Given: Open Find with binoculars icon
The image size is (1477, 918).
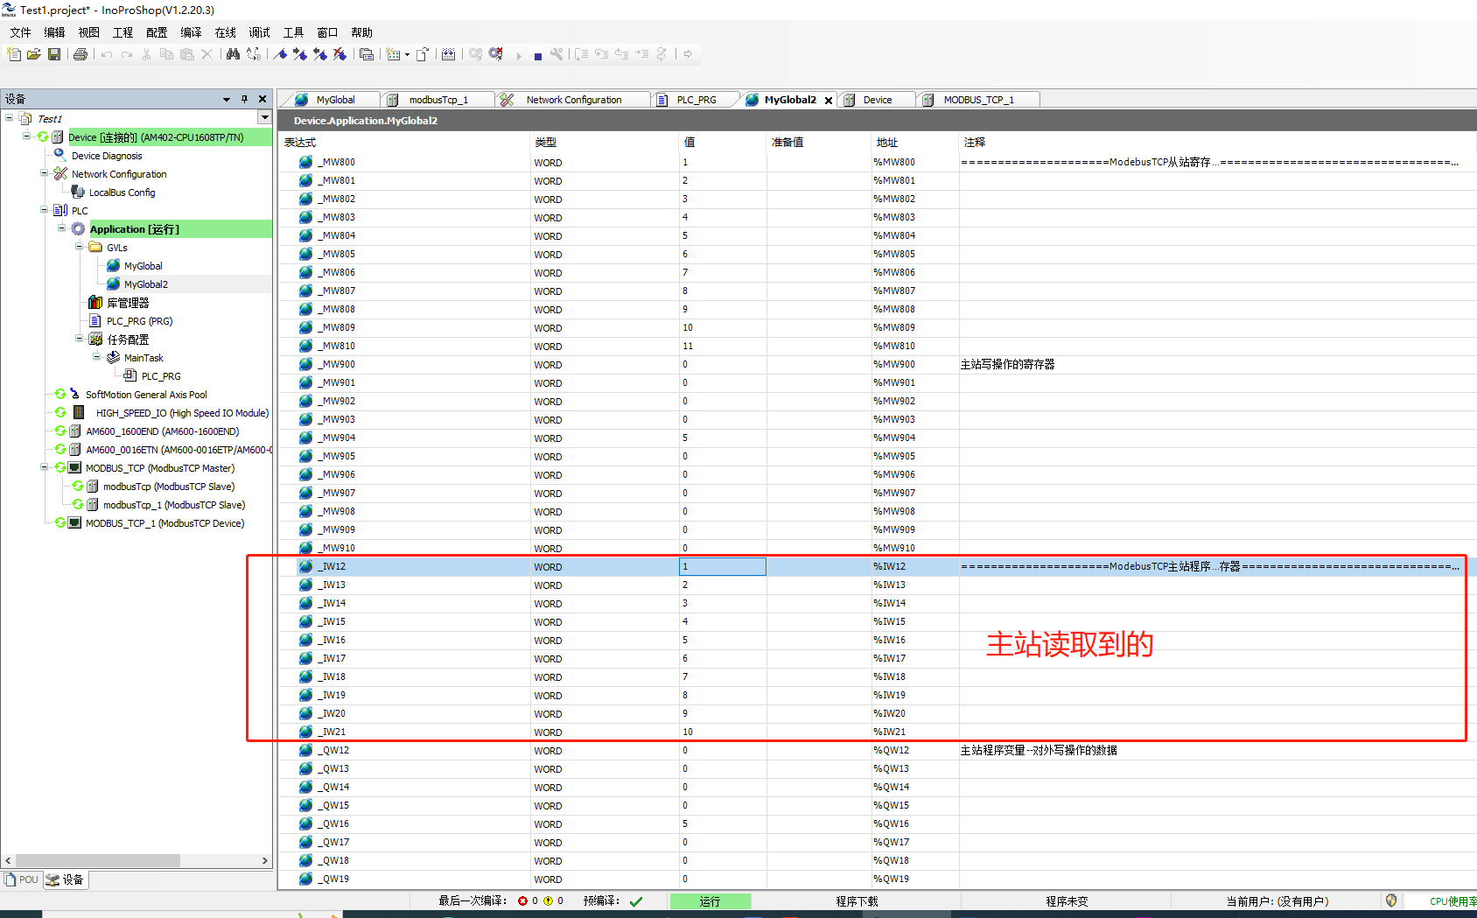Looking at the screenshot, I should (x=233, y=54).
